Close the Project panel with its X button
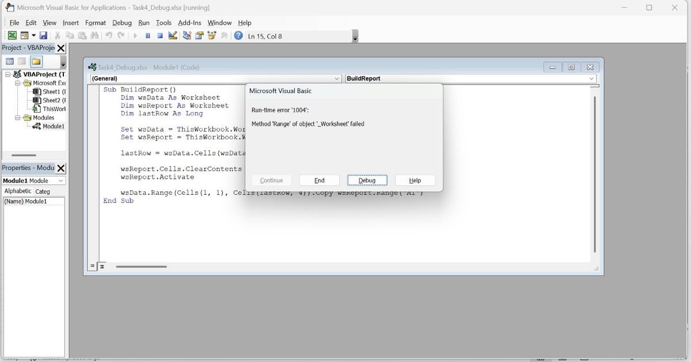The height and width of the screenshot is (362, 691). [61, 48]
